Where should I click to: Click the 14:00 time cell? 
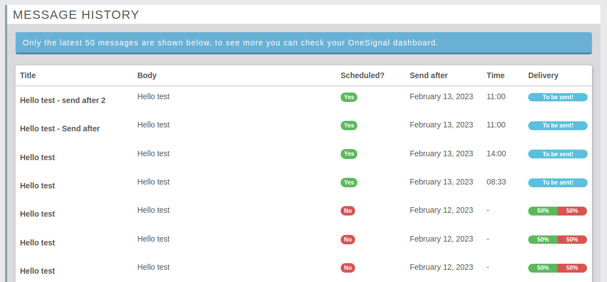pos(496,153)
